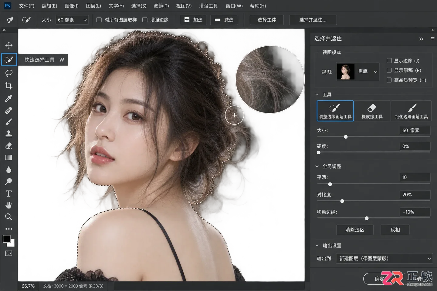437x291 pixels.
Task: Click the 66.7% zoom level field
Action: pyautogui.click(x=28, y=286)
